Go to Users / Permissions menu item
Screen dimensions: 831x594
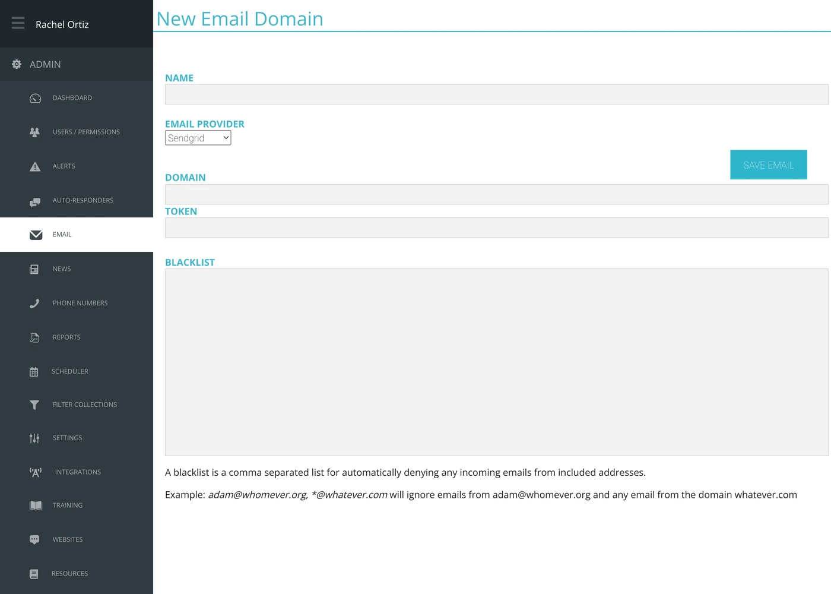click(86, 132)
